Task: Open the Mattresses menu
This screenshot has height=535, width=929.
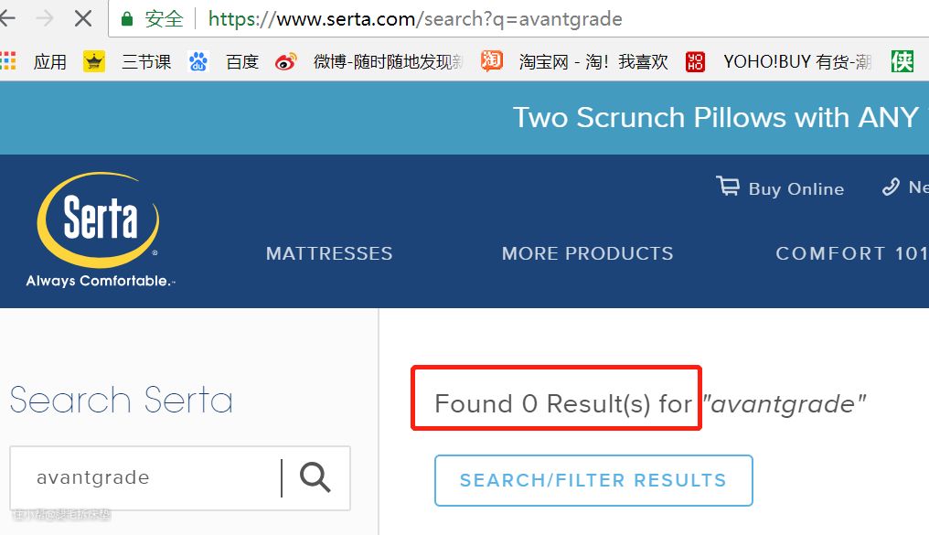Action: tap(329, 253)
